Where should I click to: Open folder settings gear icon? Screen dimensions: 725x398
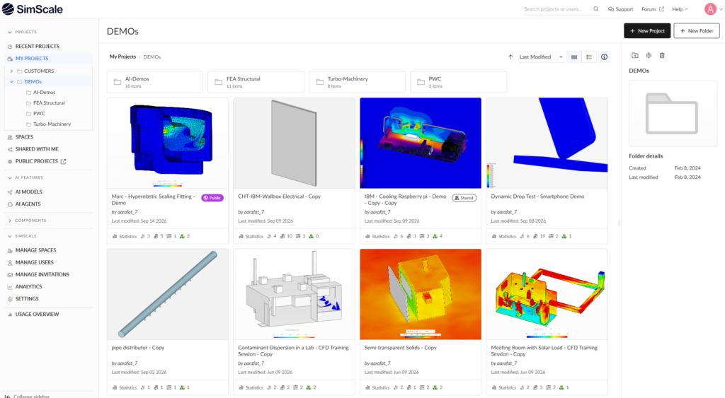(x=649, y=55)
